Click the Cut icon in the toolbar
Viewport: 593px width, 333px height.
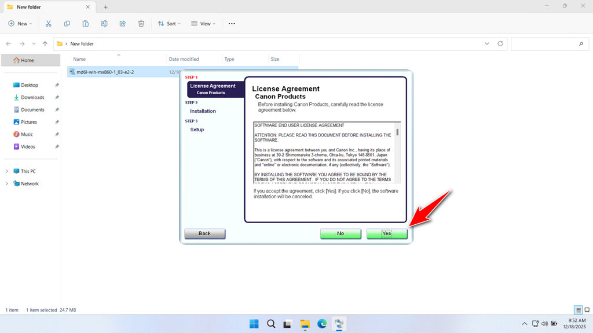pos(49,23)
